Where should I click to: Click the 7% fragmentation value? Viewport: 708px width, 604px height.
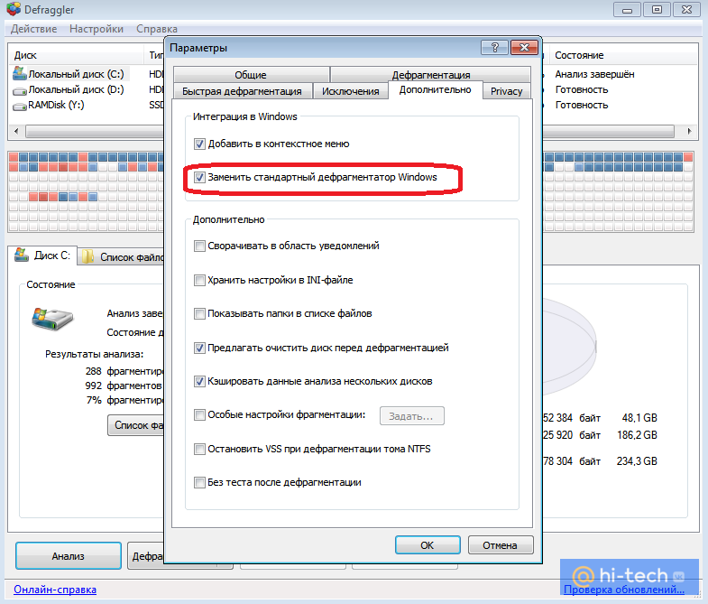(94, 400)
